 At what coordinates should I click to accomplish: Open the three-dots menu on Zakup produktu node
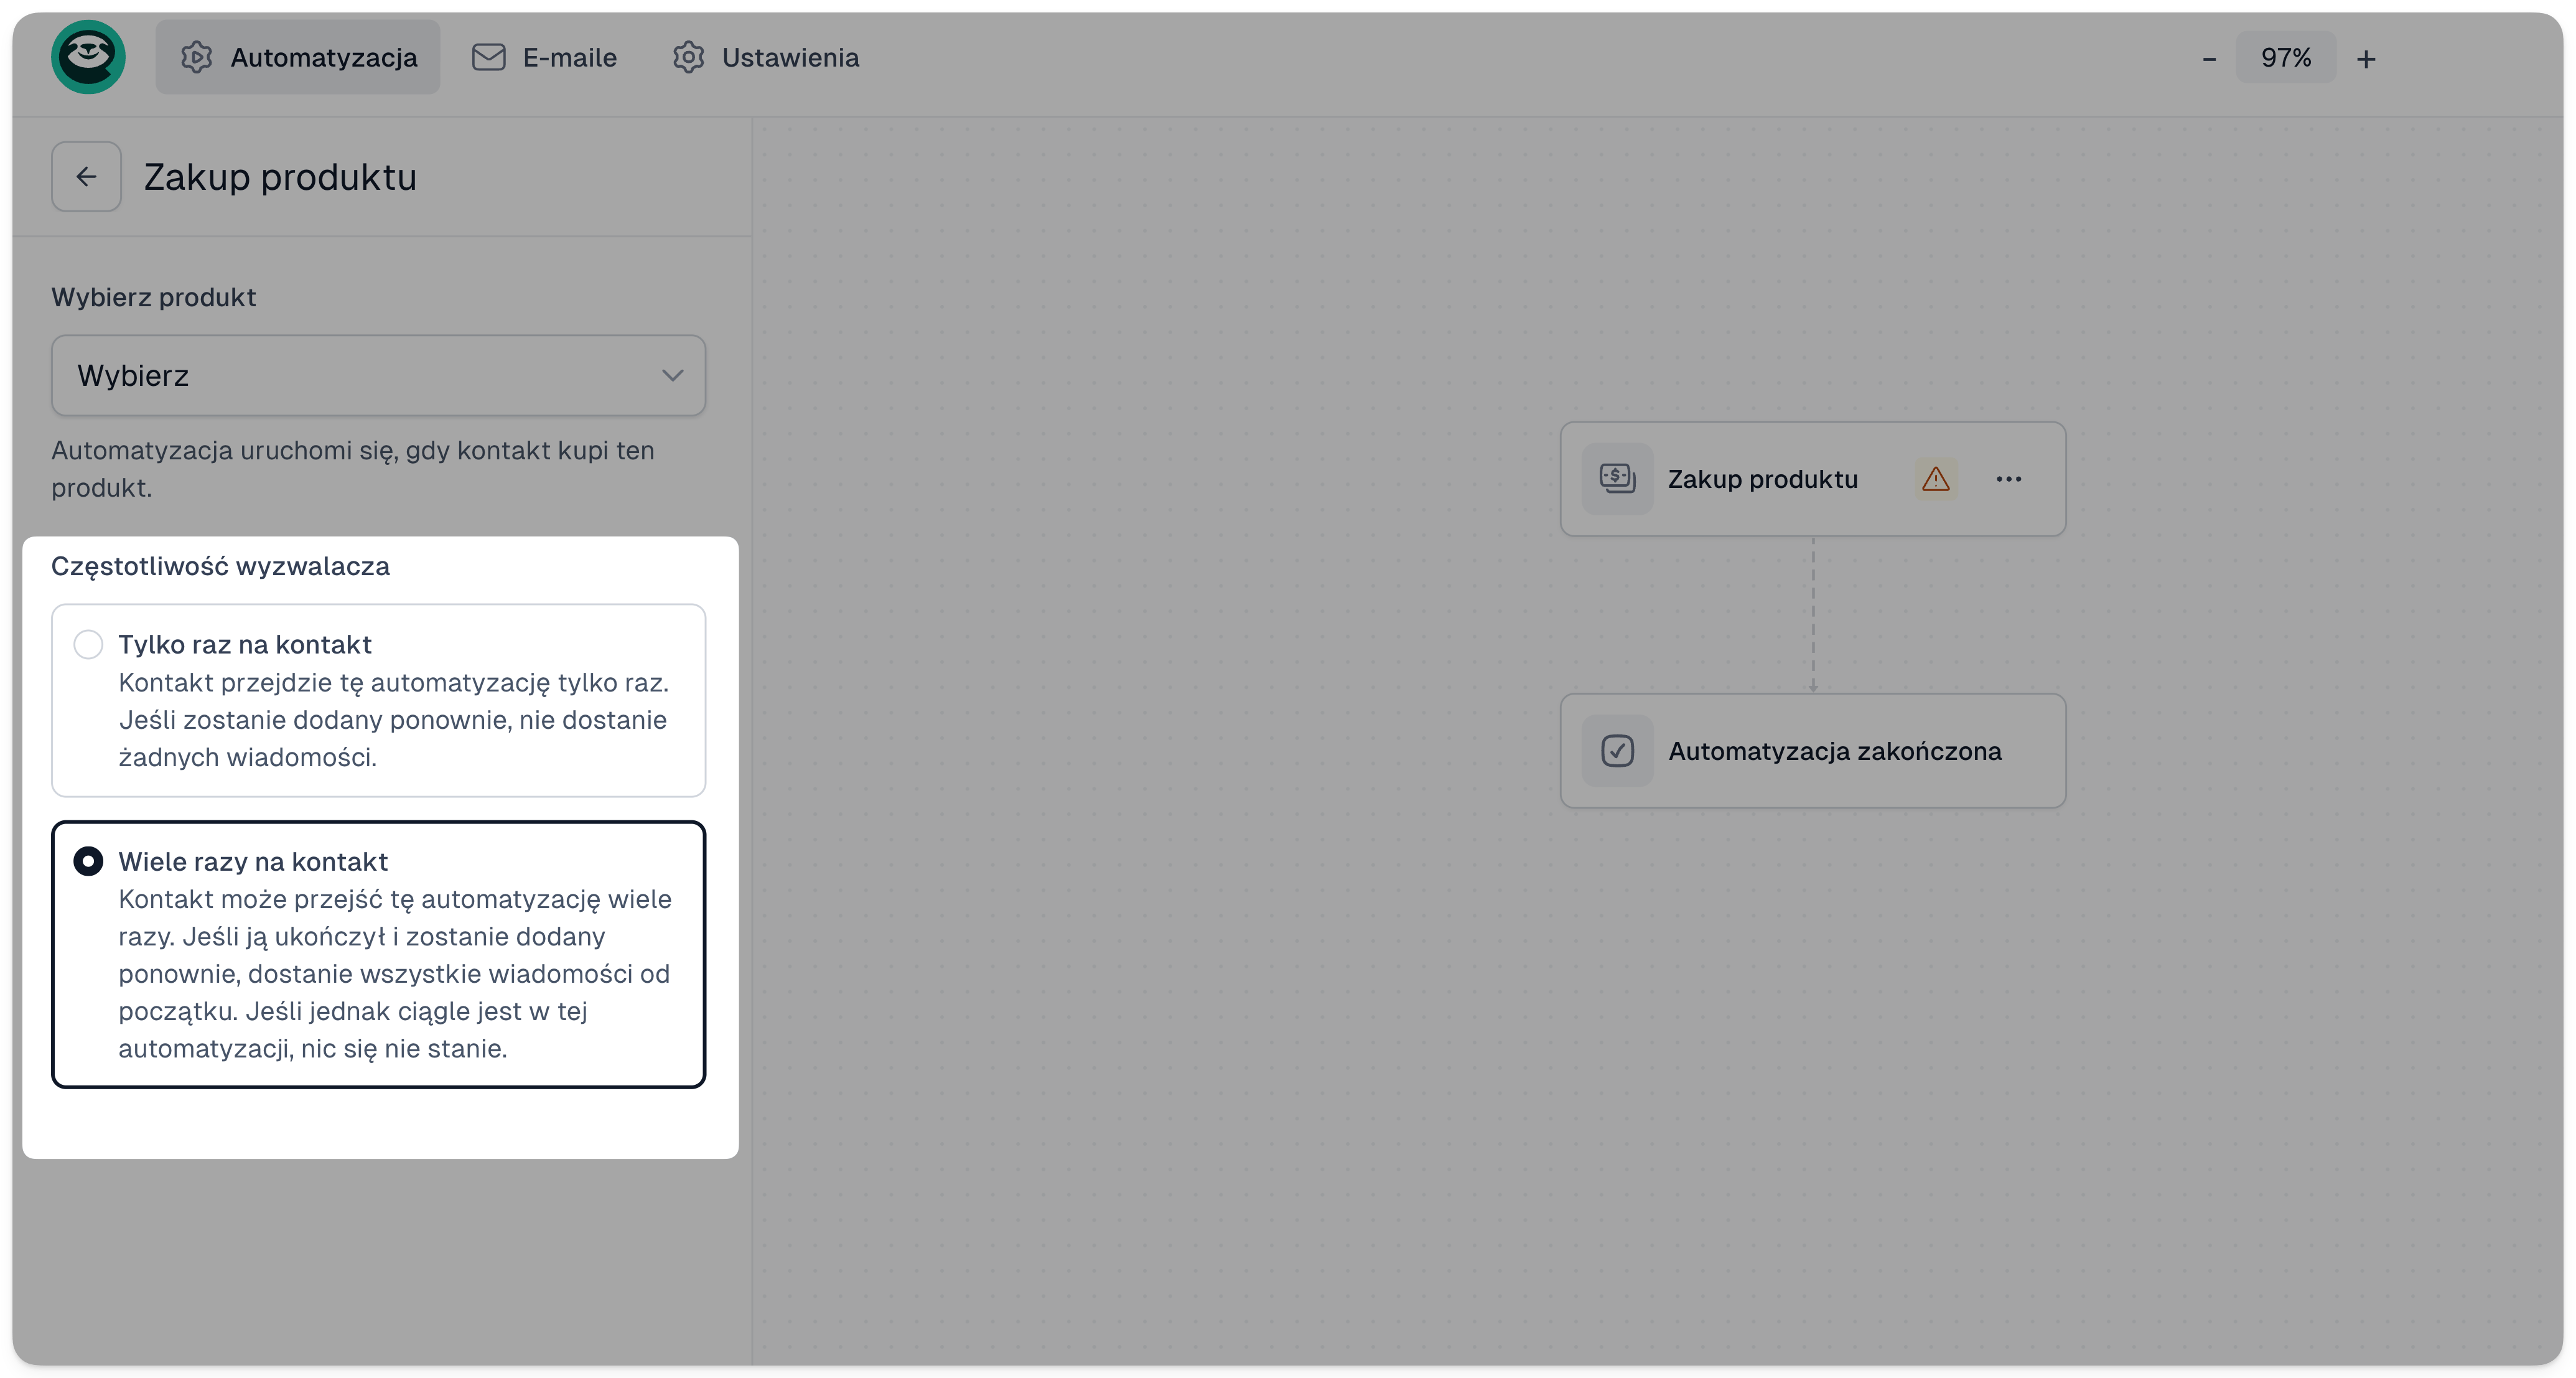click(2008, 479)
